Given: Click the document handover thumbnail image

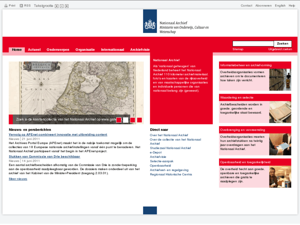Looking at the screenshot, I should (x=280, y=144).
